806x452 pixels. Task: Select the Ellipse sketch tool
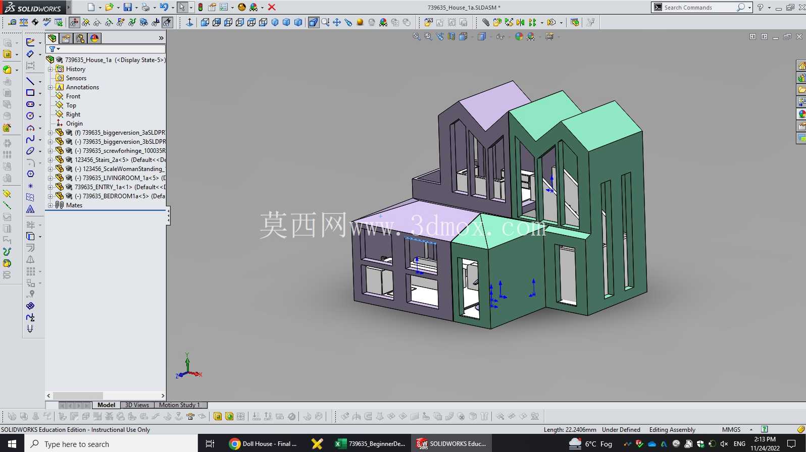click(30, 151)
